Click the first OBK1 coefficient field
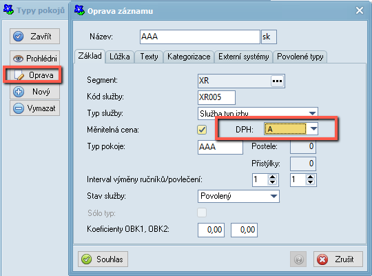The height and width of the screenshot is (276, 372). (x=211, y=230)
